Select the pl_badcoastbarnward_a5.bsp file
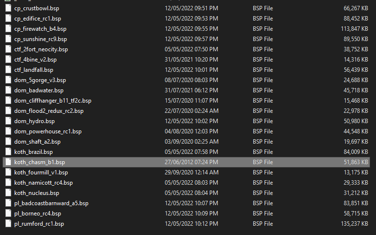Viewport: 376px width, 235px height. (51, 203)
